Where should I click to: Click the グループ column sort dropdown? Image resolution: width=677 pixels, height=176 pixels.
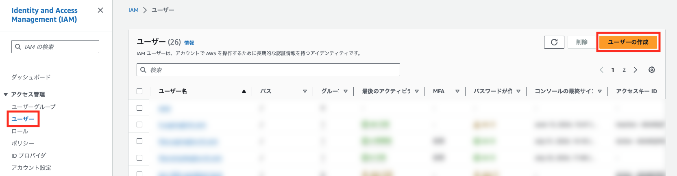point(346,91)
